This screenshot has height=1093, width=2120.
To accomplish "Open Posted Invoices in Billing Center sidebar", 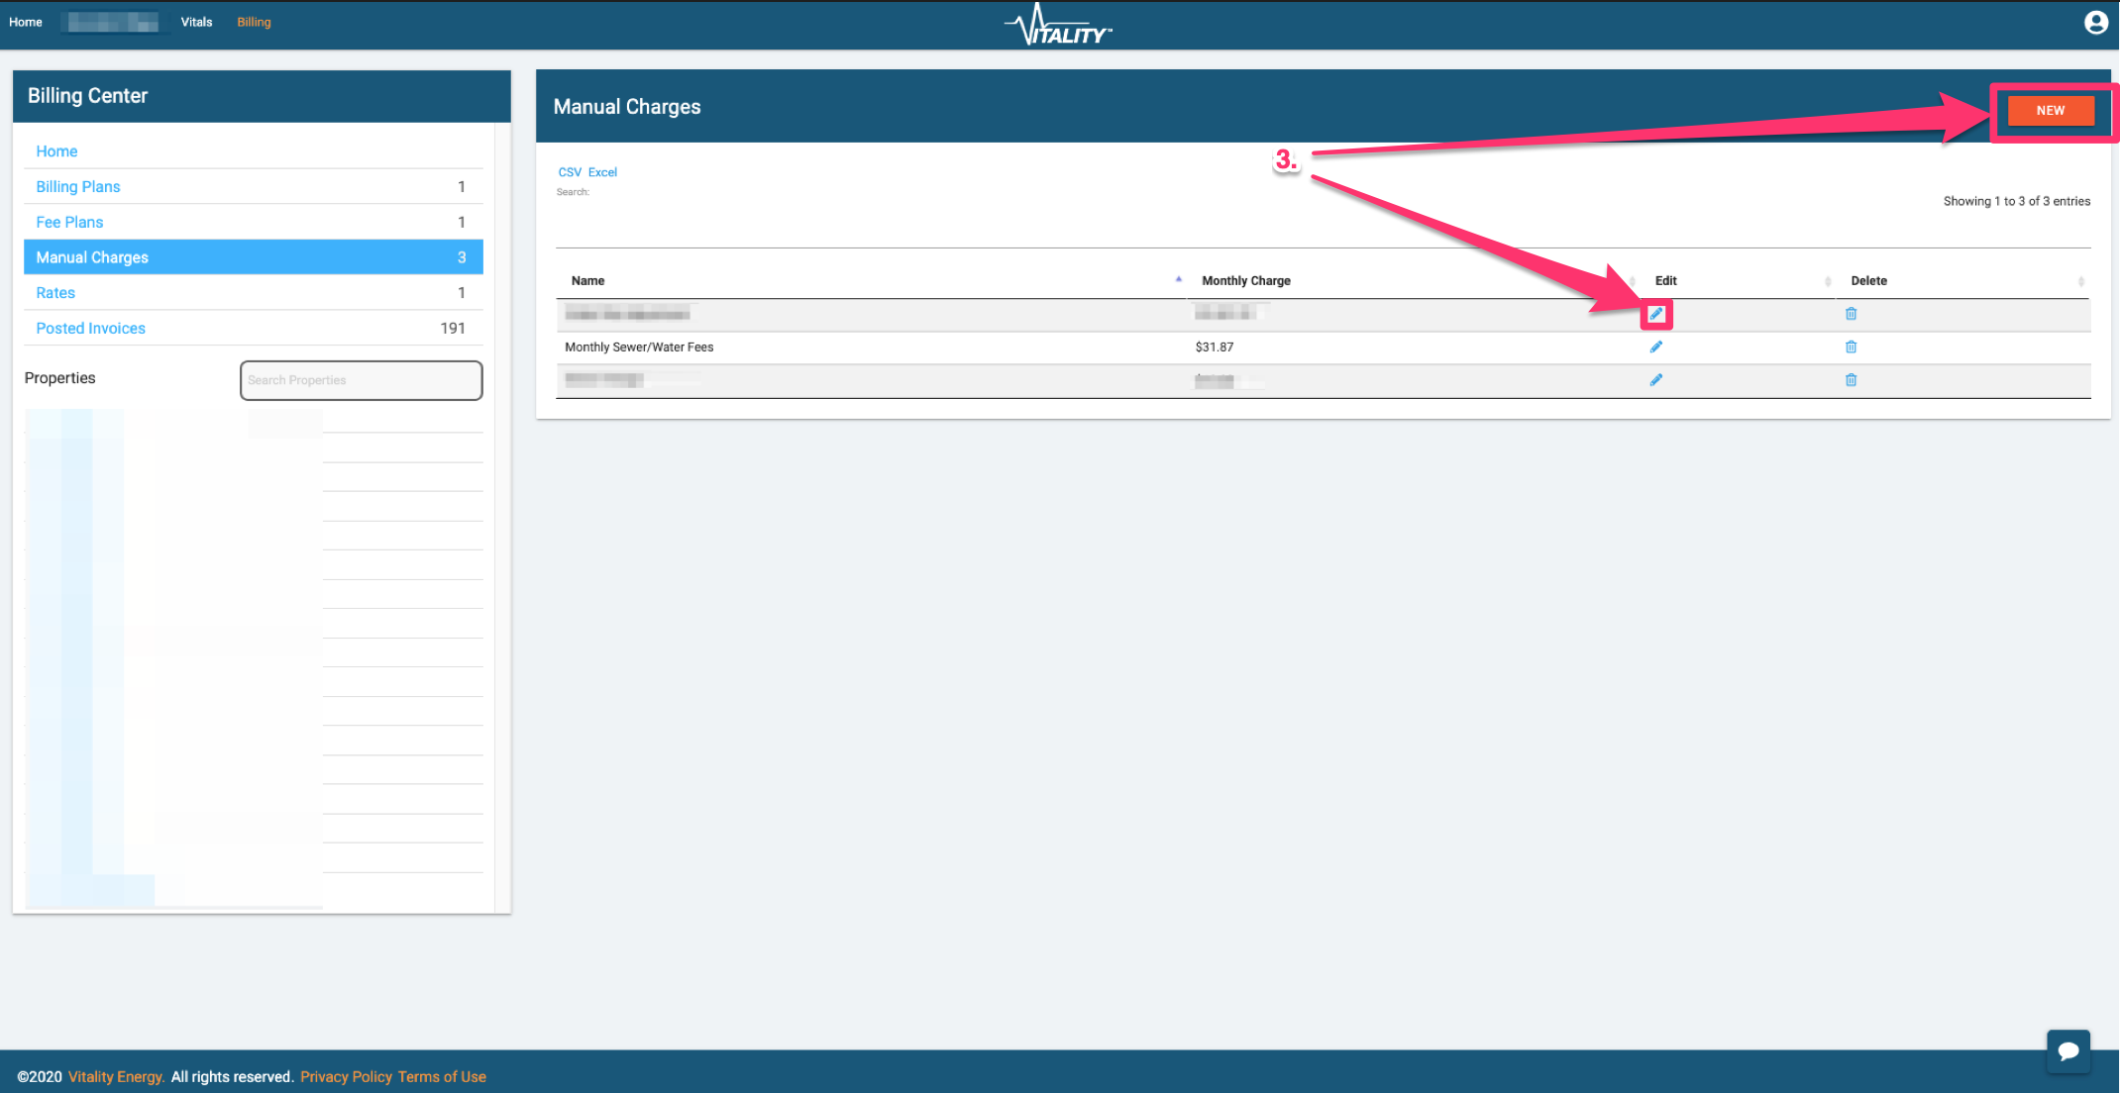I will (x=90, y=328).
